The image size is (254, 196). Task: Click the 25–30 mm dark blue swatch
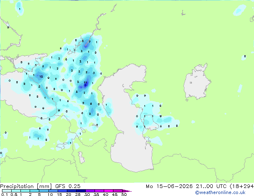click(81, 191)
